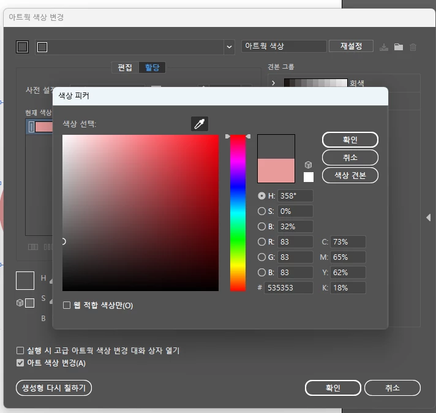Select the S saturation radio button
The height and width of the screenshot is (413, 436).
[261, 211]
